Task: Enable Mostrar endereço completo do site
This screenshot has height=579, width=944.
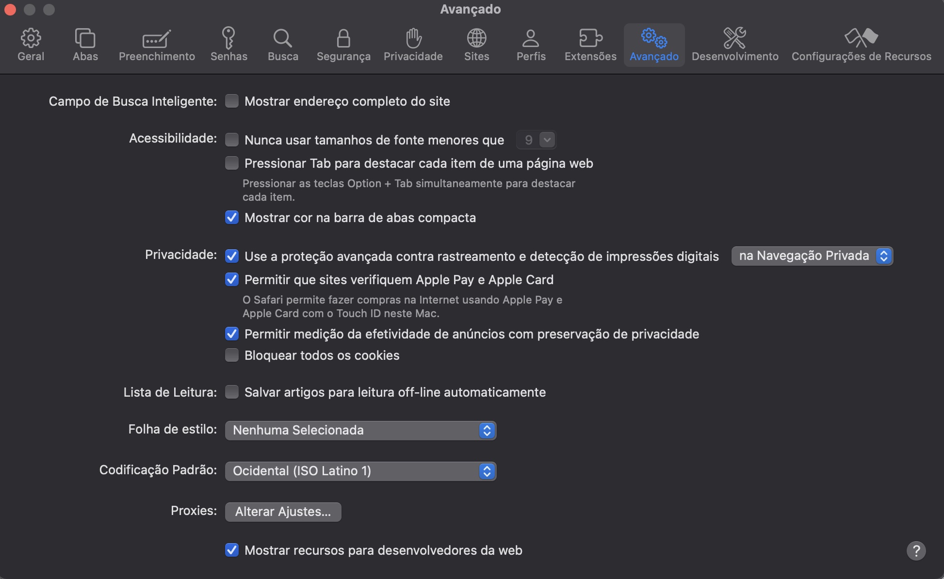Action: click(x=232, y=101)
